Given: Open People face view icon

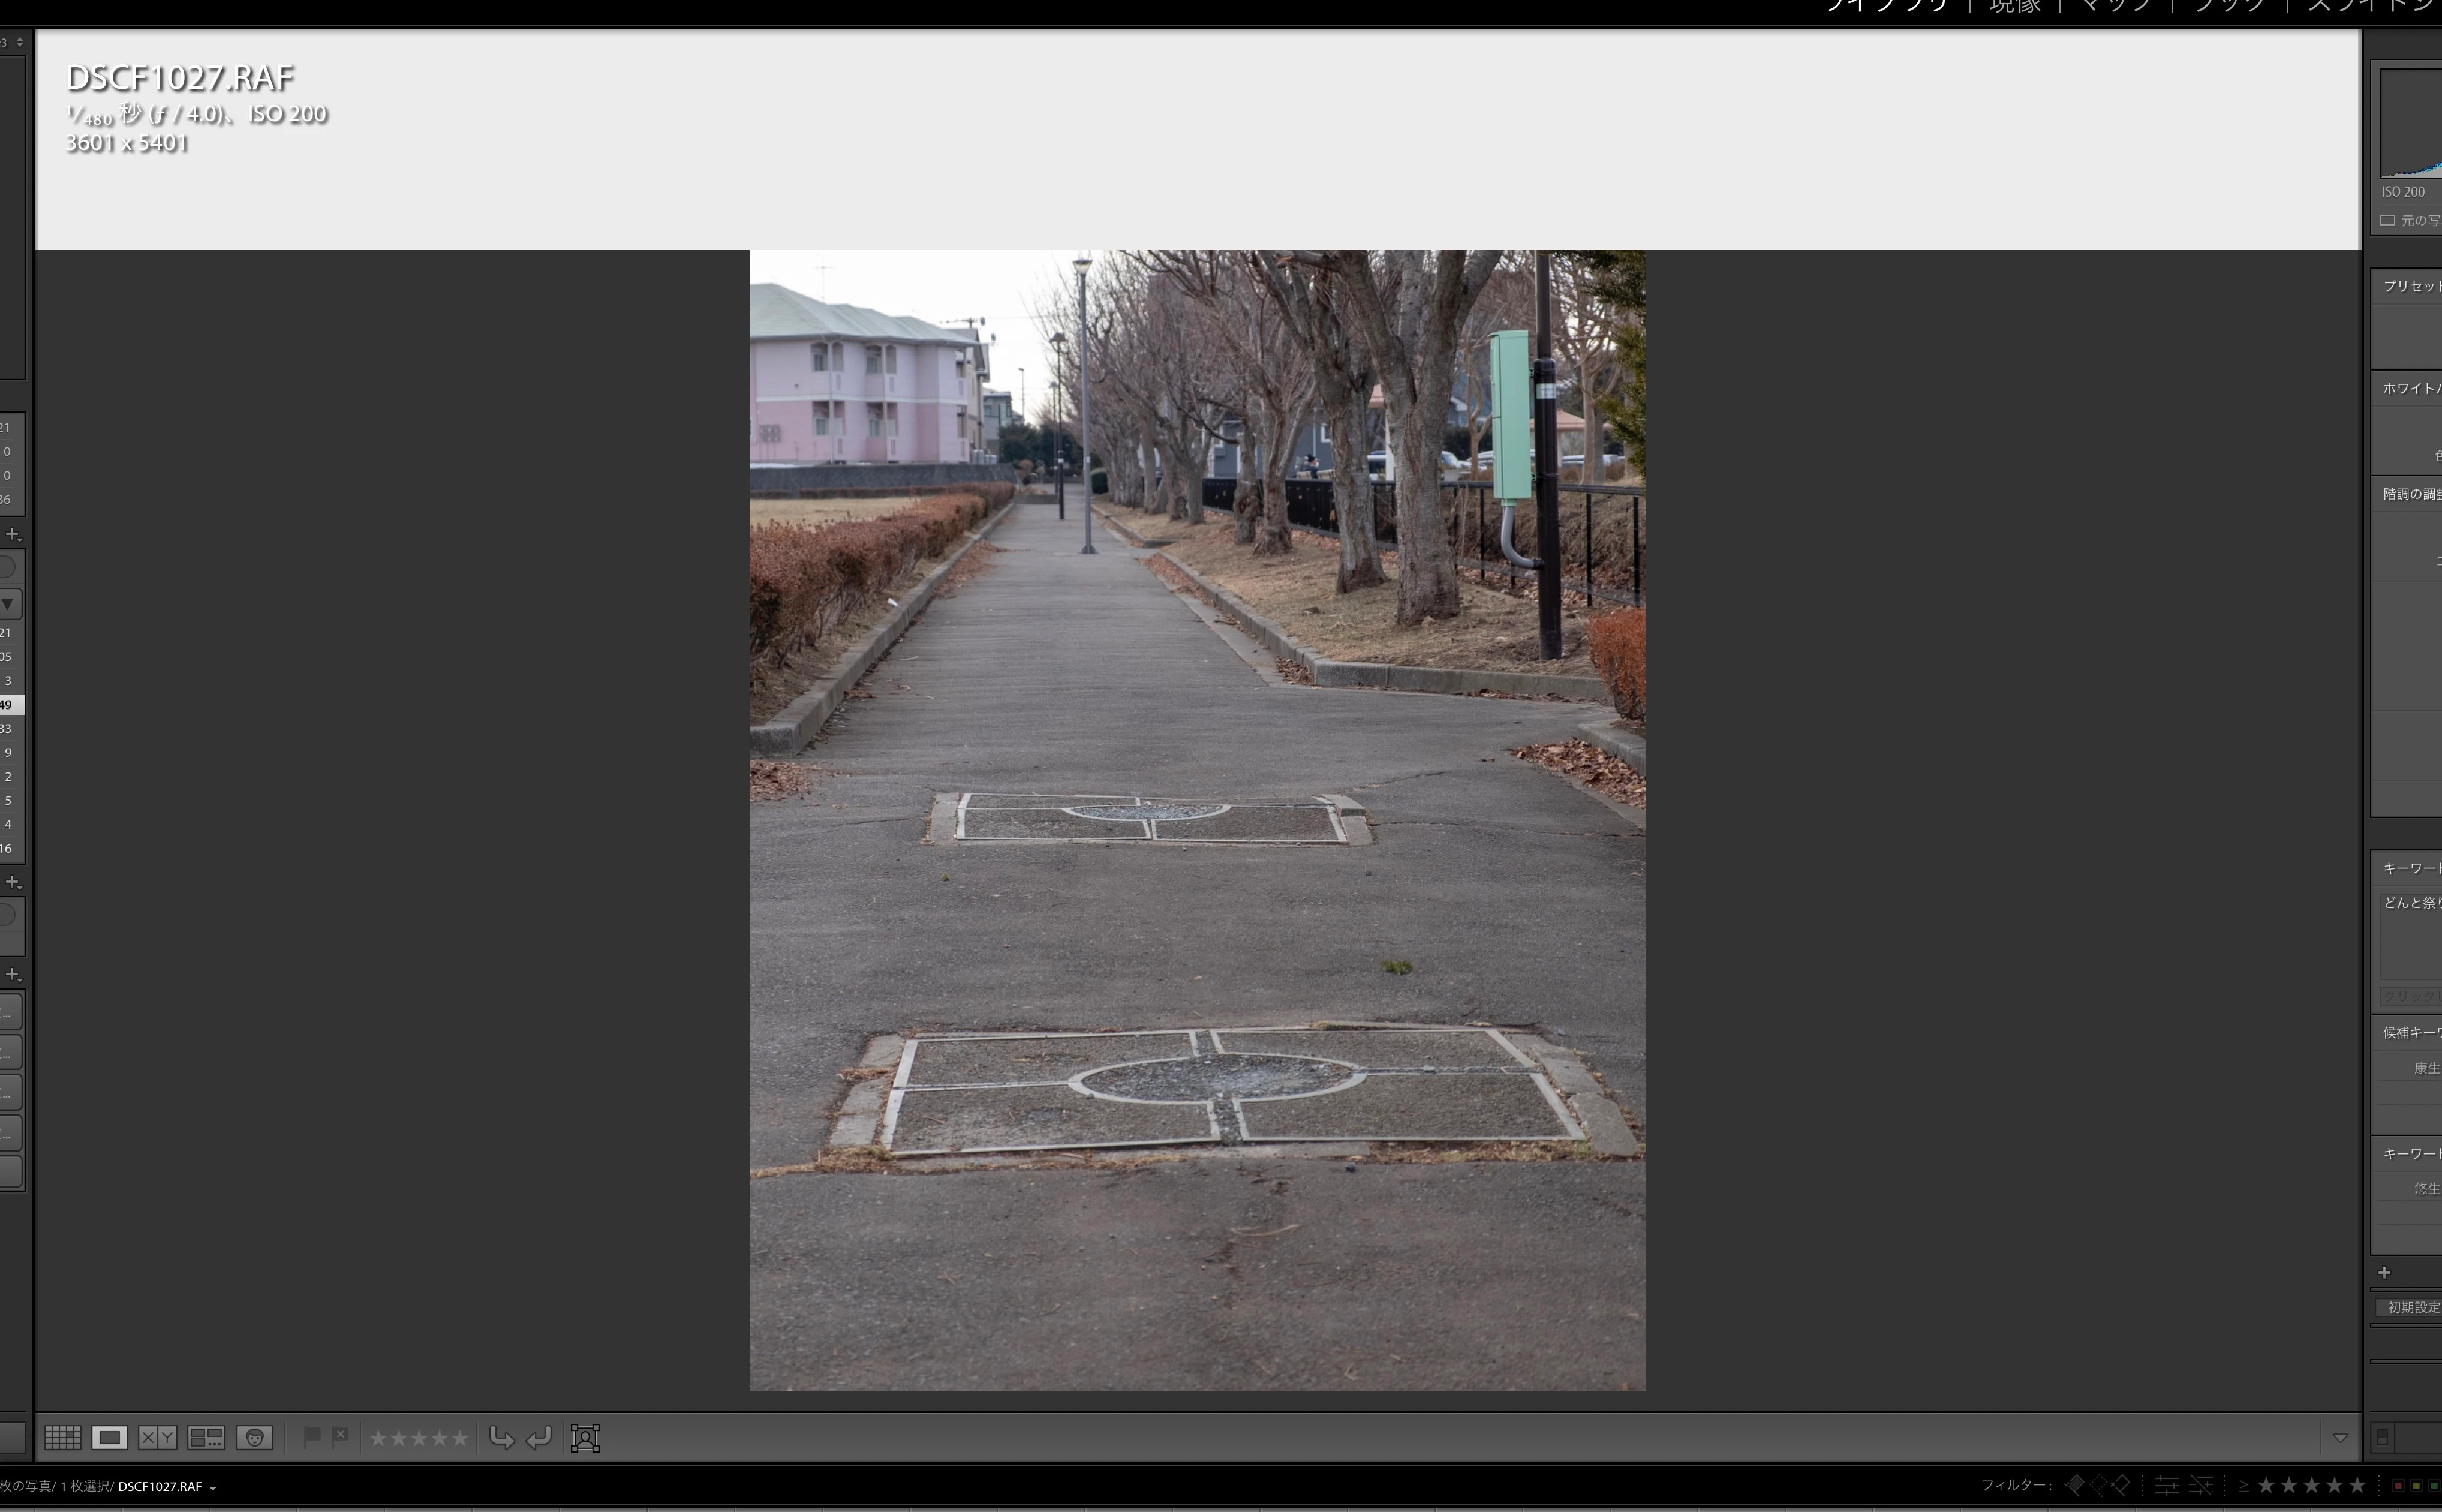Looking at the screenshot, I should (254, 1438).
